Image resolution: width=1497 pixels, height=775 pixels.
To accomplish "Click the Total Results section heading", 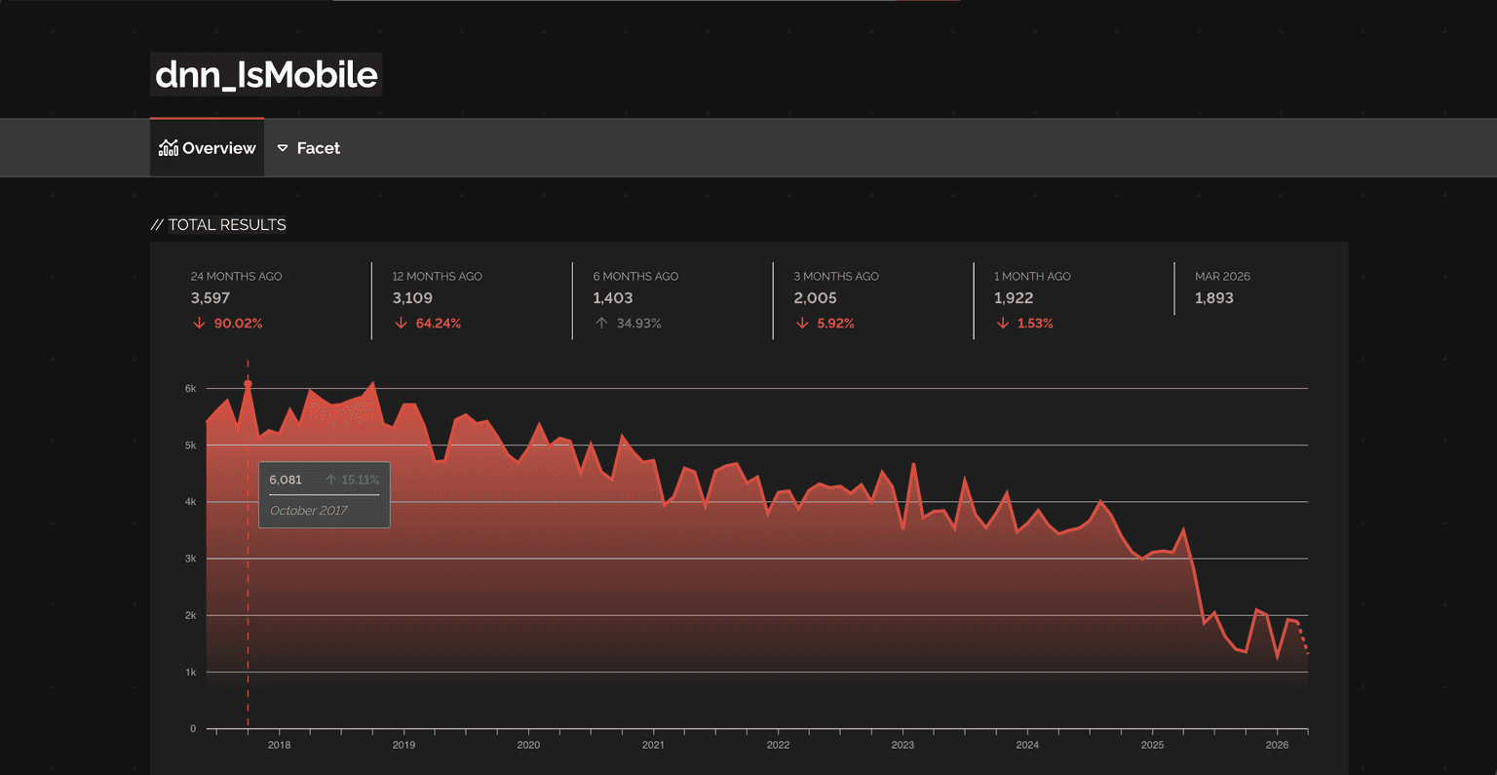I will (227, 225).
